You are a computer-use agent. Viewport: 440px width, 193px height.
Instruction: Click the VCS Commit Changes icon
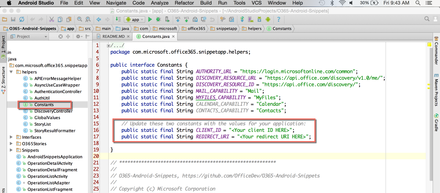pyautogui.click(x=186, y=20)
